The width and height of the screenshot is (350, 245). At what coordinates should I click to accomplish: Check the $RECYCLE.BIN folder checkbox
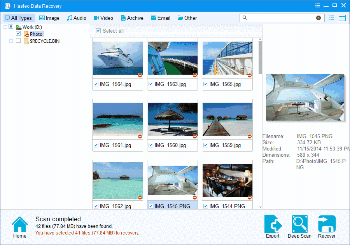[x=18, y=41]
